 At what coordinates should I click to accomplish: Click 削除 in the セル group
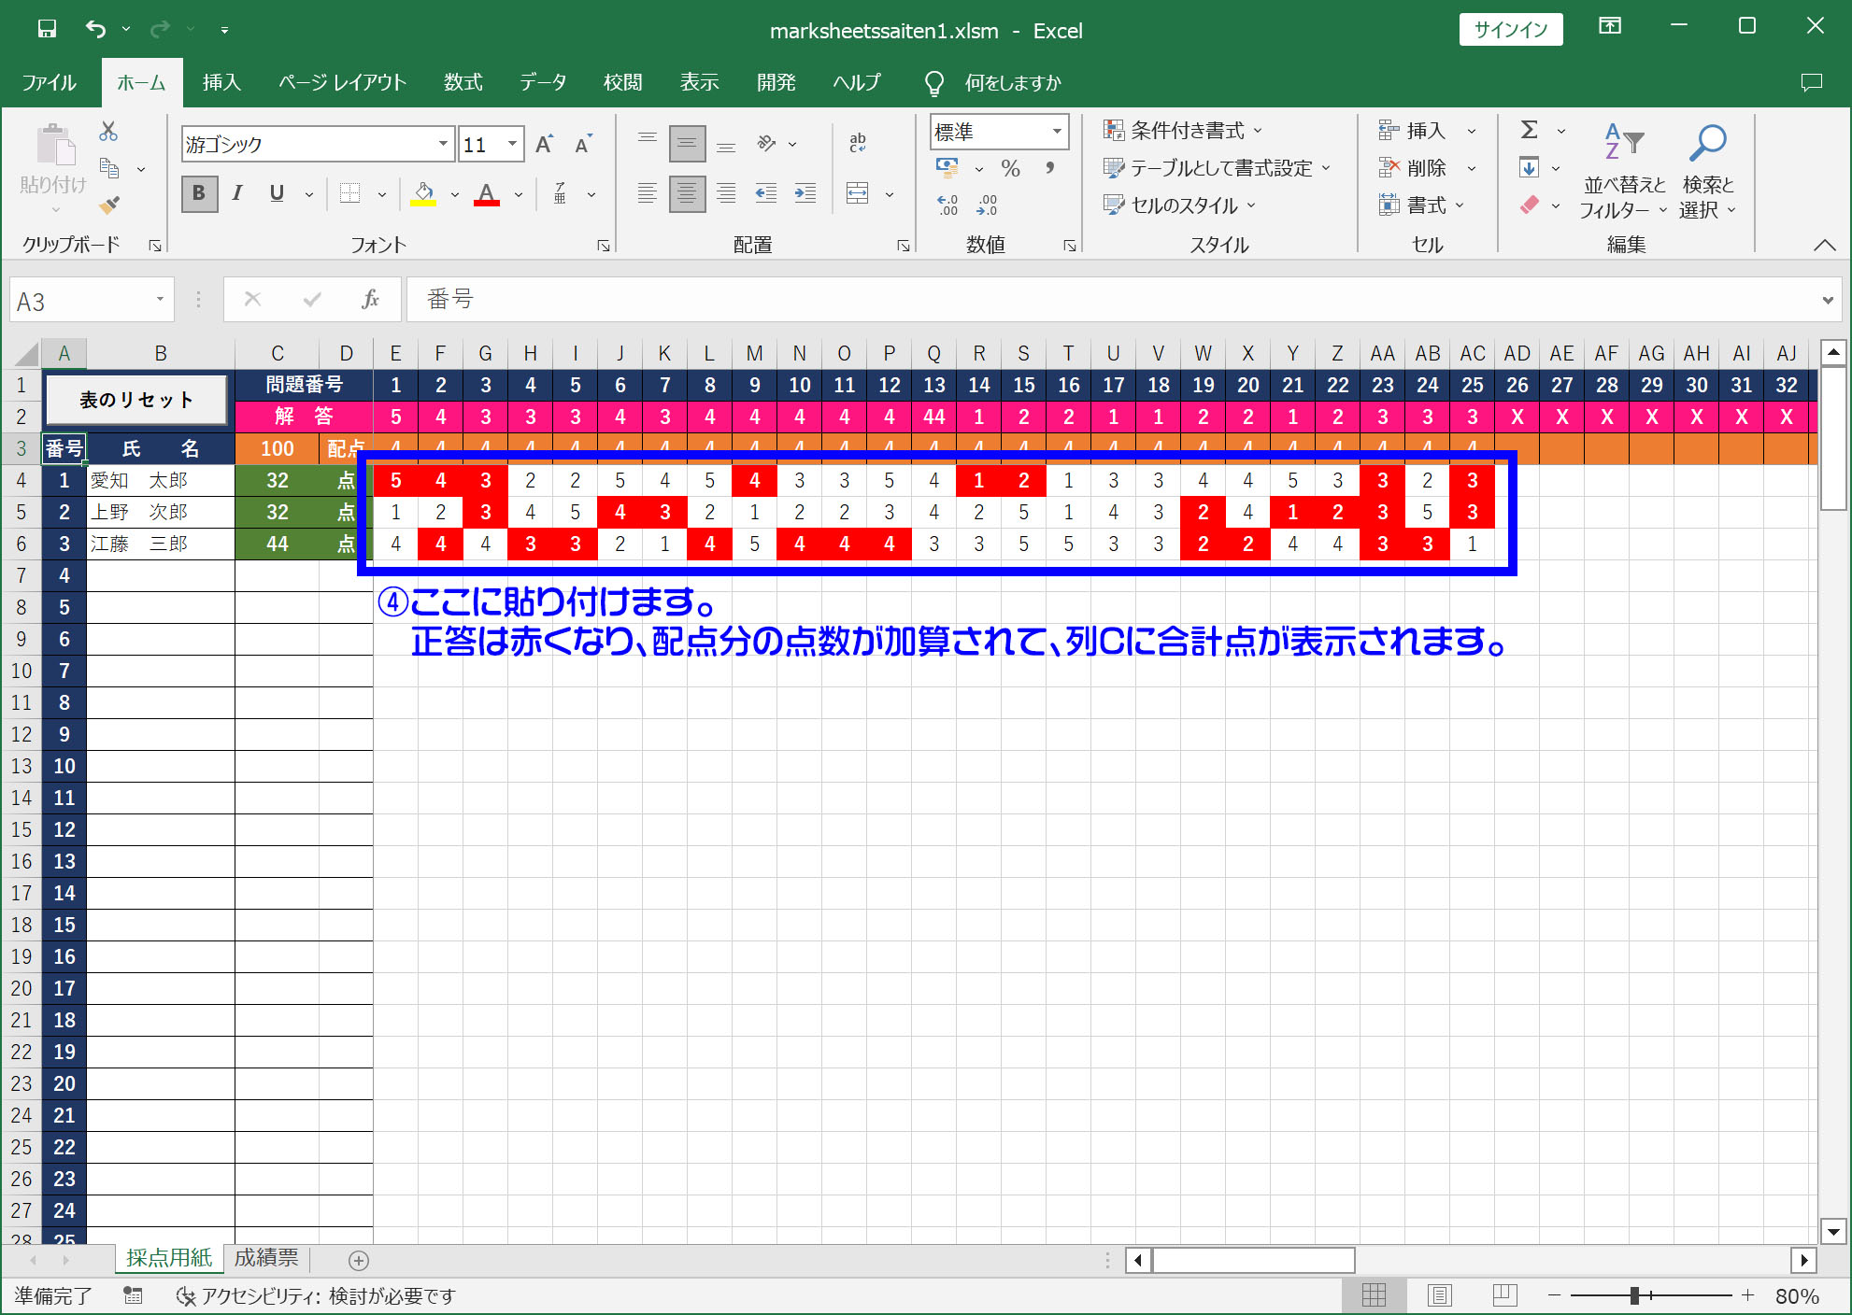point(1426,168)
